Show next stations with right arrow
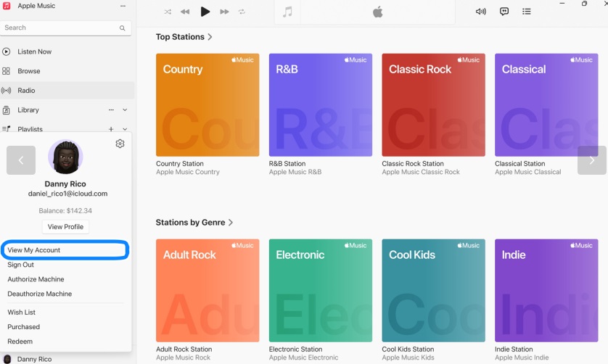Screen dimensions: 608x364 pos(592,160)
